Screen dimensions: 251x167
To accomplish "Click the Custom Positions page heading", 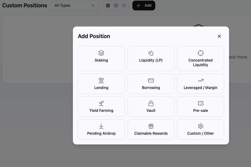I will (x=25, y=5).
